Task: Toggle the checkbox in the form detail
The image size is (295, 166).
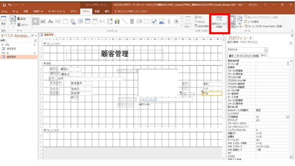Action: point(72,97)
